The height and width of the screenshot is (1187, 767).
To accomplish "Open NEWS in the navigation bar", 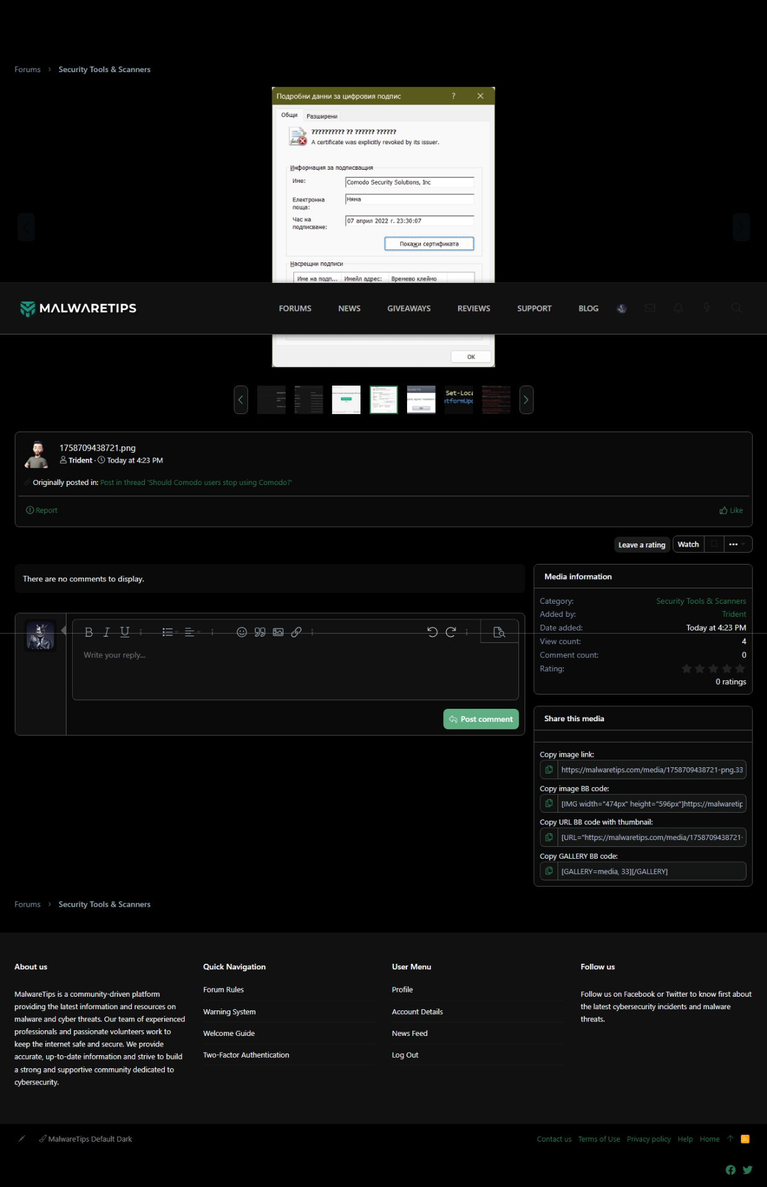I will [x=349, y=308].
